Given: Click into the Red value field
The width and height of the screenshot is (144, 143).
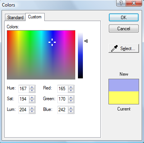Looking at the screenshot, I should pos(63,89).
